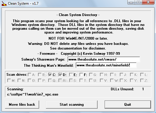Screen dimensions: 156x113
Task: Click Start scanning button
Action: point(72,105)
